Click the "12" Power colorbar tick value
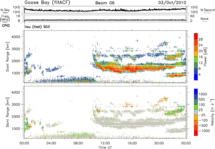215x149 pixels. (x=200, y=63)
